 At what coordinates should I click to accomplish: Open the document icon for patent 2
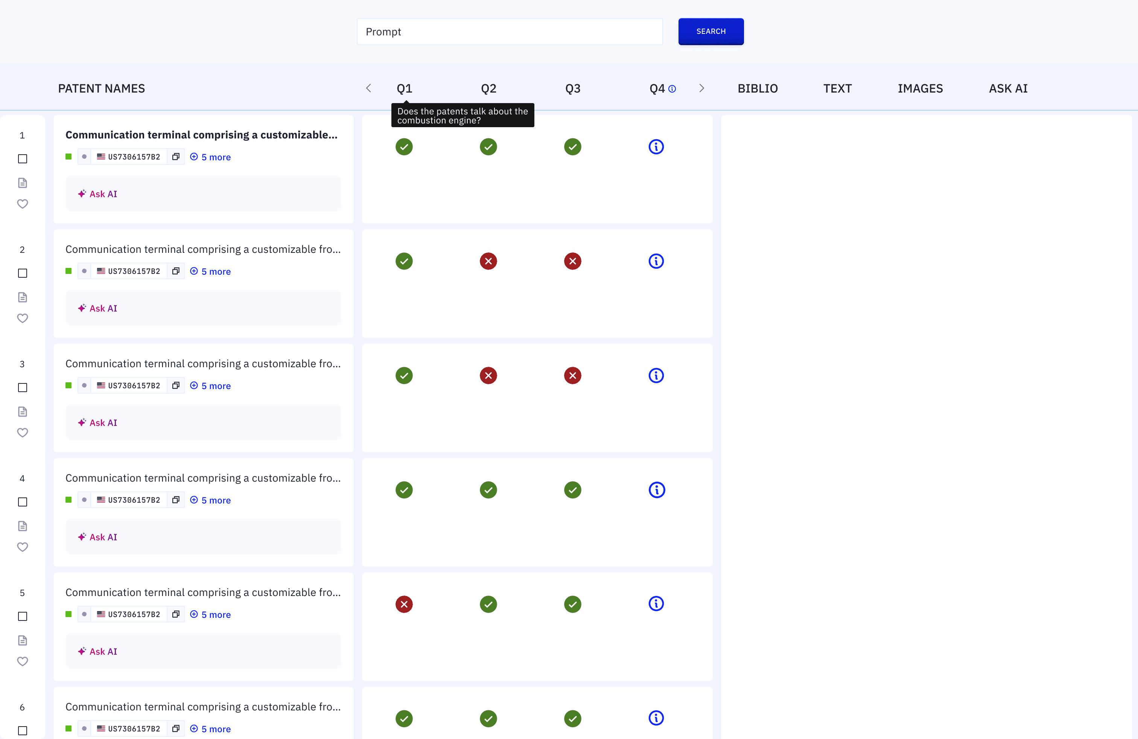(x=23, y=297)
